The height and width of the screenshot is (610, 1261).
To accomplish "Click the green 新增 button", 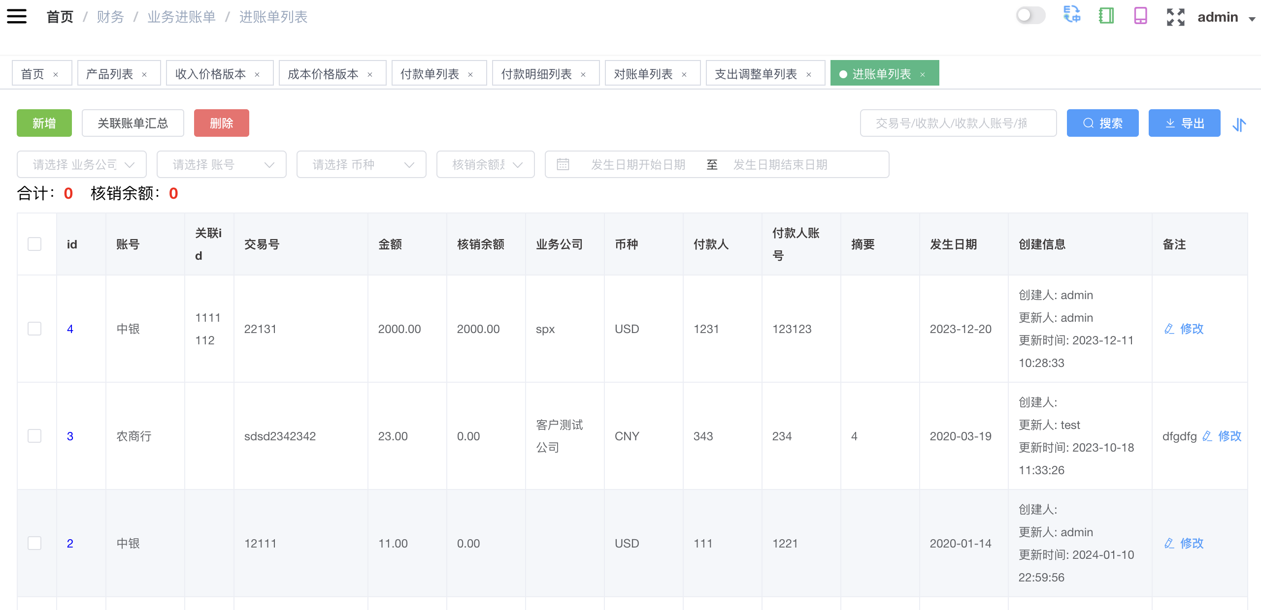I will (44, 123).
